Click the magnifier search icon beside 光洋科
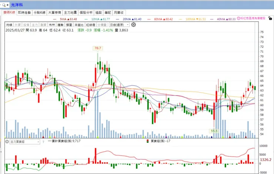Viewport: 274px width, 174px height. click(4, 5)
